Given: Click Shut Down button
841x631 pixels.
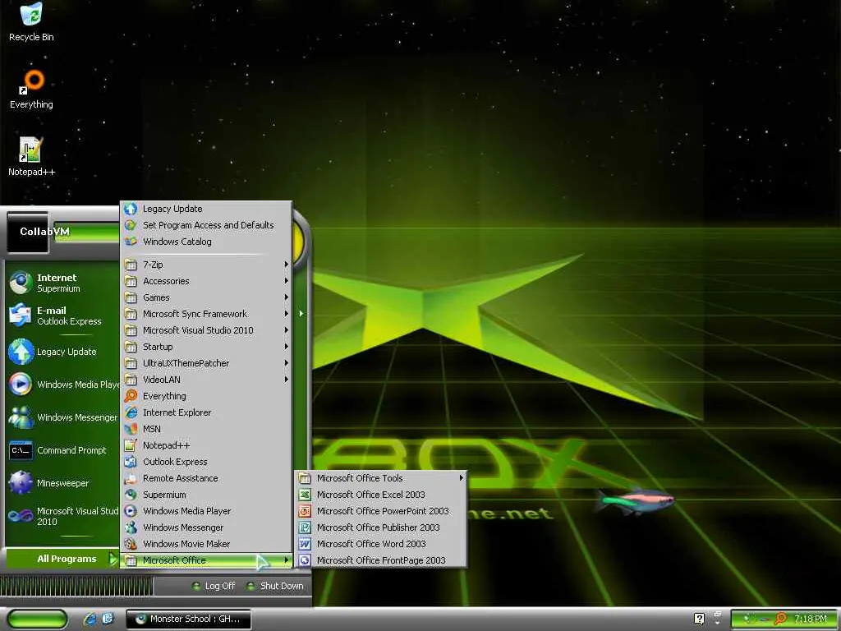Looking at the screenshot, I should (274, 586).
